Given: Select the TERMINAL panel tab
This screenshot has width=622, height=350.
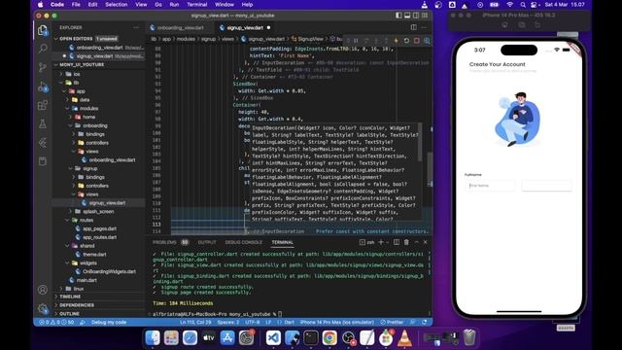Looking at the screenshot, I should click(x=283, y=242).
